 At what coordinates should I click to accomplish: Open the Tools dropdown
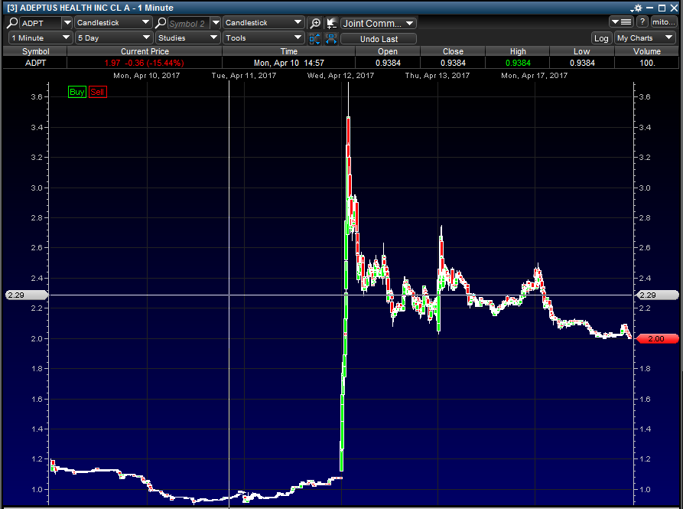coord(263,38)
